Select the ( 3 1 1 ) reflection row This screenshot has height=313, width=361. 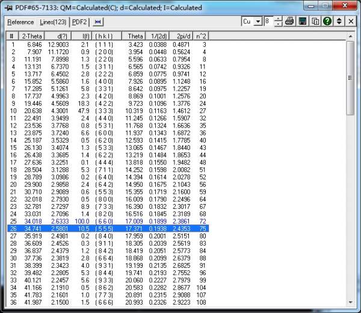coord(107,67)
